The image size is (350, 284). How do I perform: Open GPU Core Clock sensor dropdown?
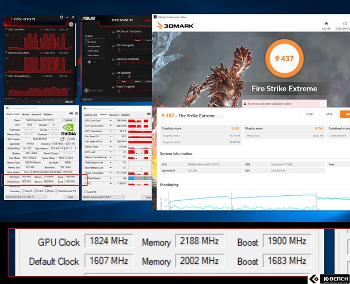pyautogui.click(x=110, y=121)
